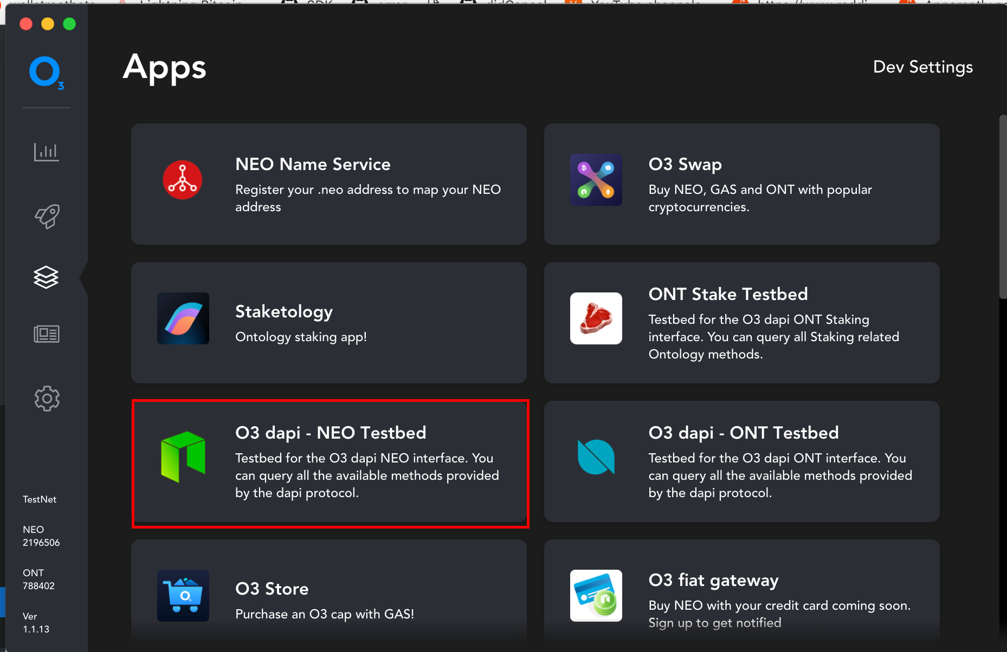Click the TestNet network label
The width and height of the screenshot is (1007, 652).
coord(40,499)
